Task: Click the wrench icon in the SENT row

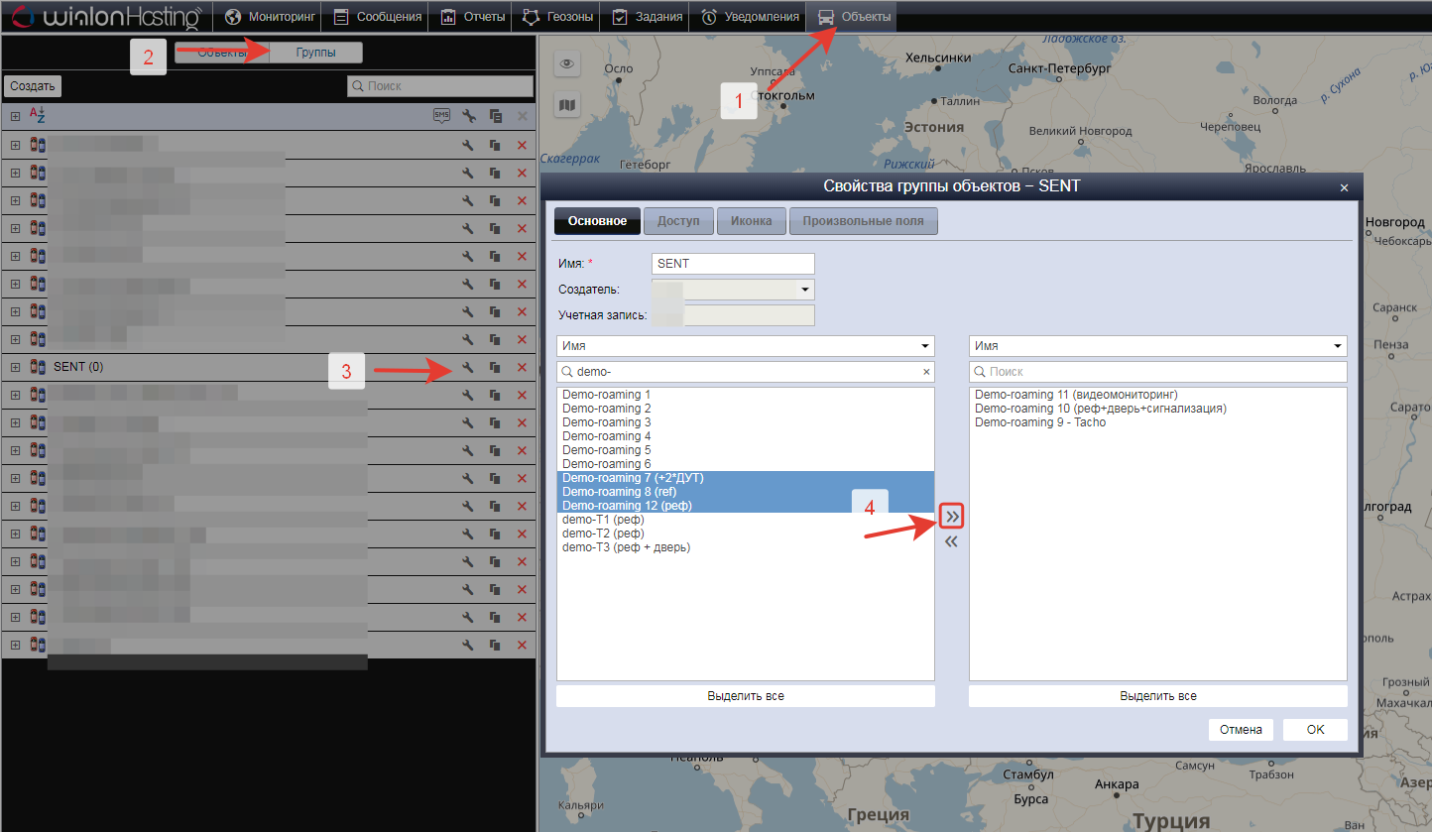Action: coord(468,368)
